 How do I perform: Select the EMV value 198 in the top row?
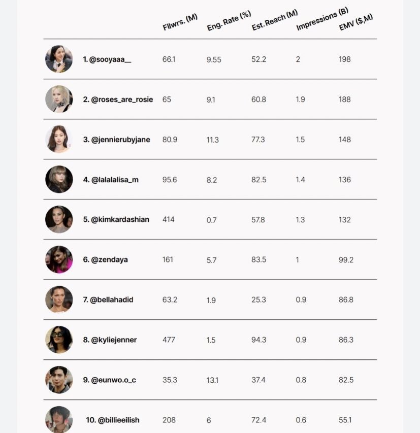345,59
